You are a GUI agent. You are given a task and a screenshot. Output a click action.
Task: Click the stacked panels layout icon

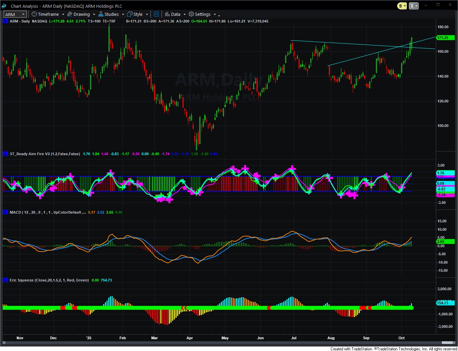point(156,14)
